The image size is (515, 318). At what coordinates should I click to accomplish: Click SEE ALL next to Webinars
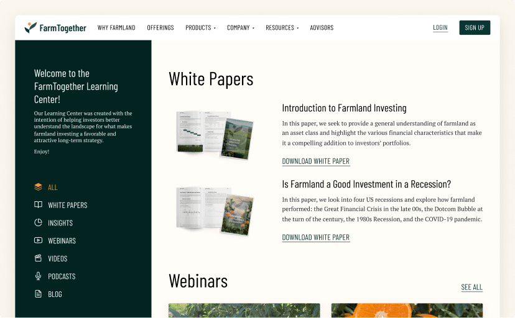click(471, 287)
